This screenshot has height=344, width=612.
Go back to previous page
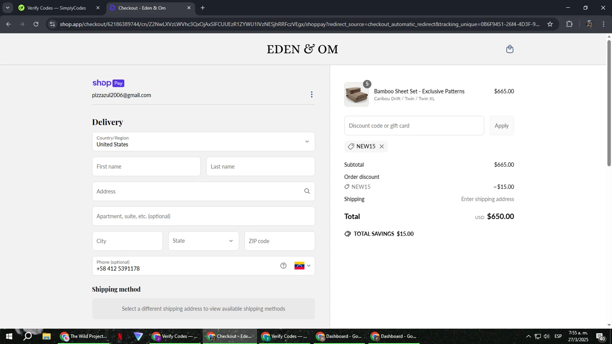pyautogui.click(x=9, y=24)
